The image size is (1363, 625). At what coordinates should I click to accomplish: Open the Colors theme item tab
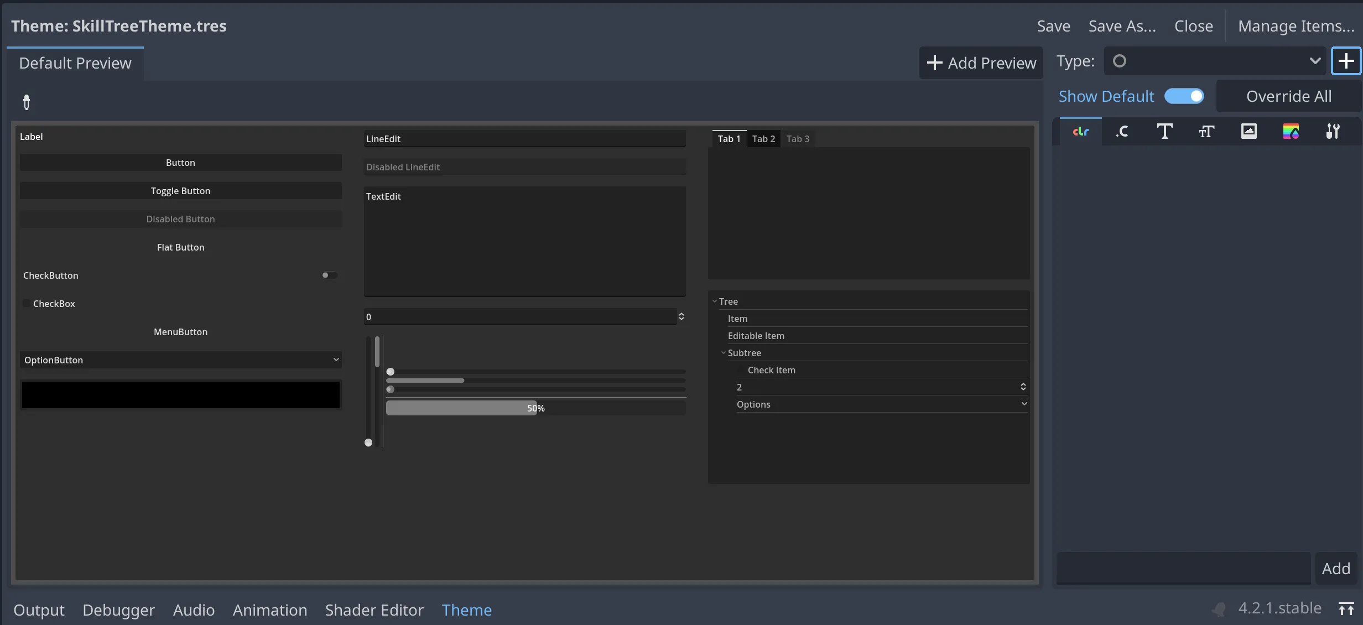1080,132
